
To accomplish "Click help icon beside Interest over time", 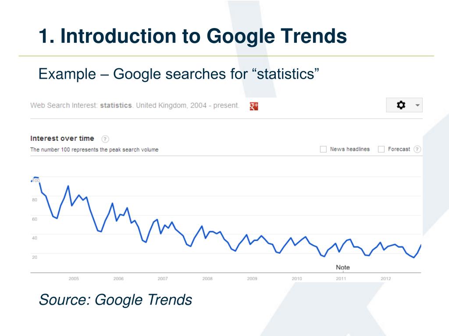I will [105, 139].
